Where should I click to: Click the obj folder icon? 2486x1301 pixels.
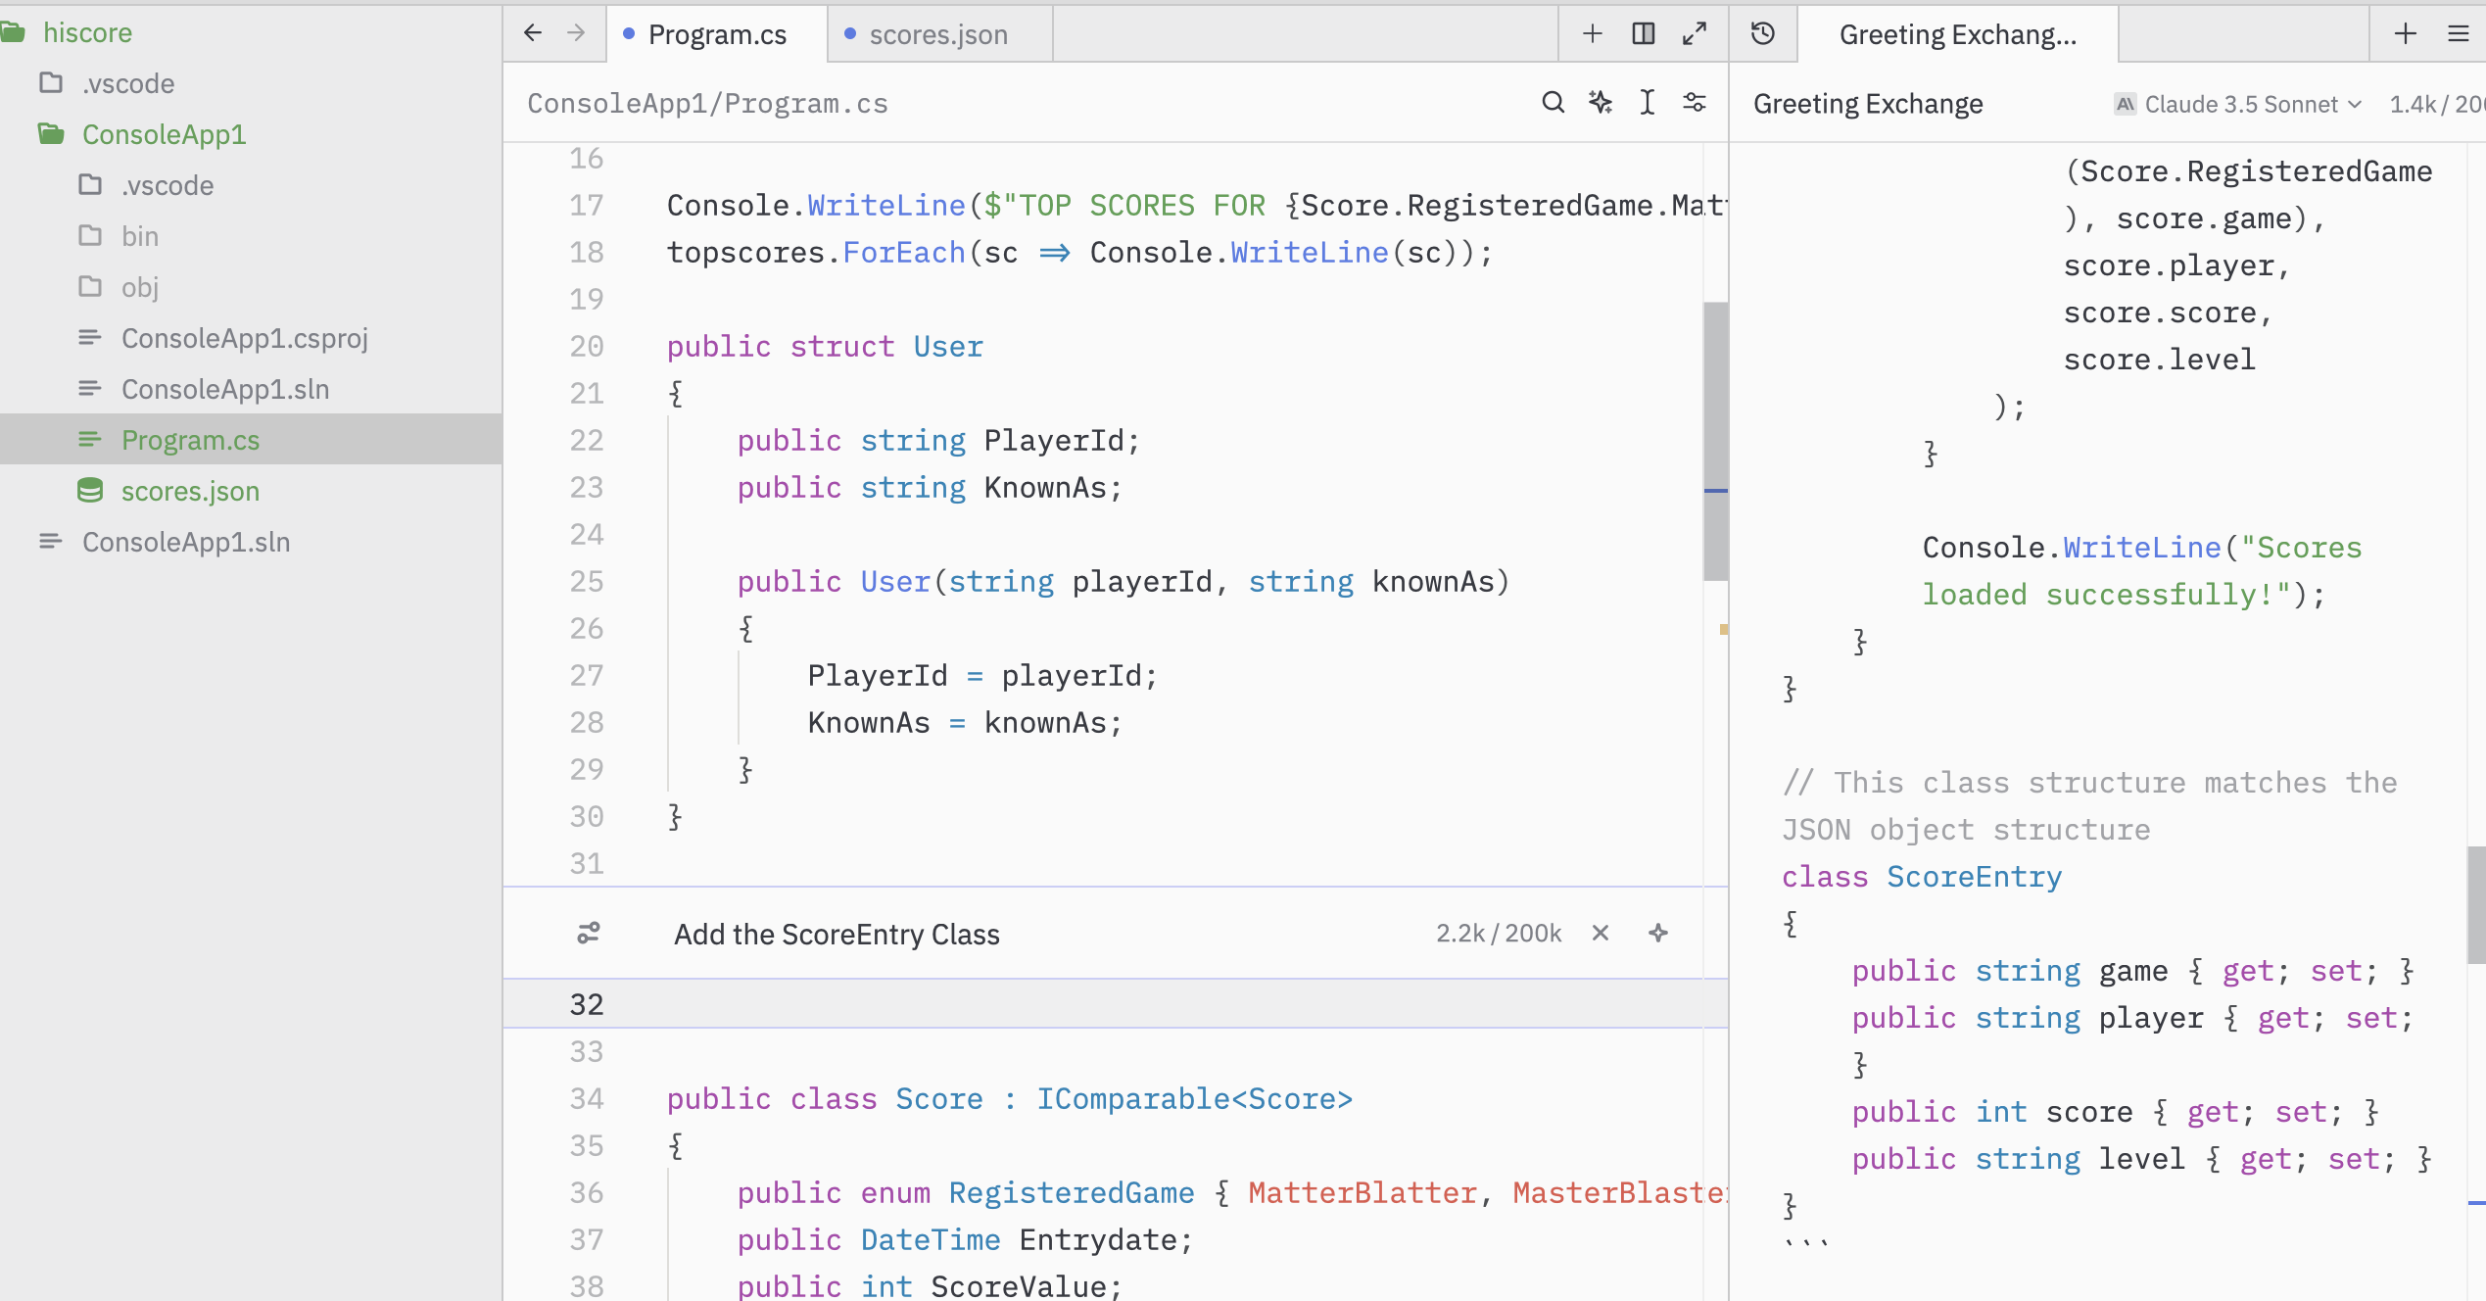point(90,286)
